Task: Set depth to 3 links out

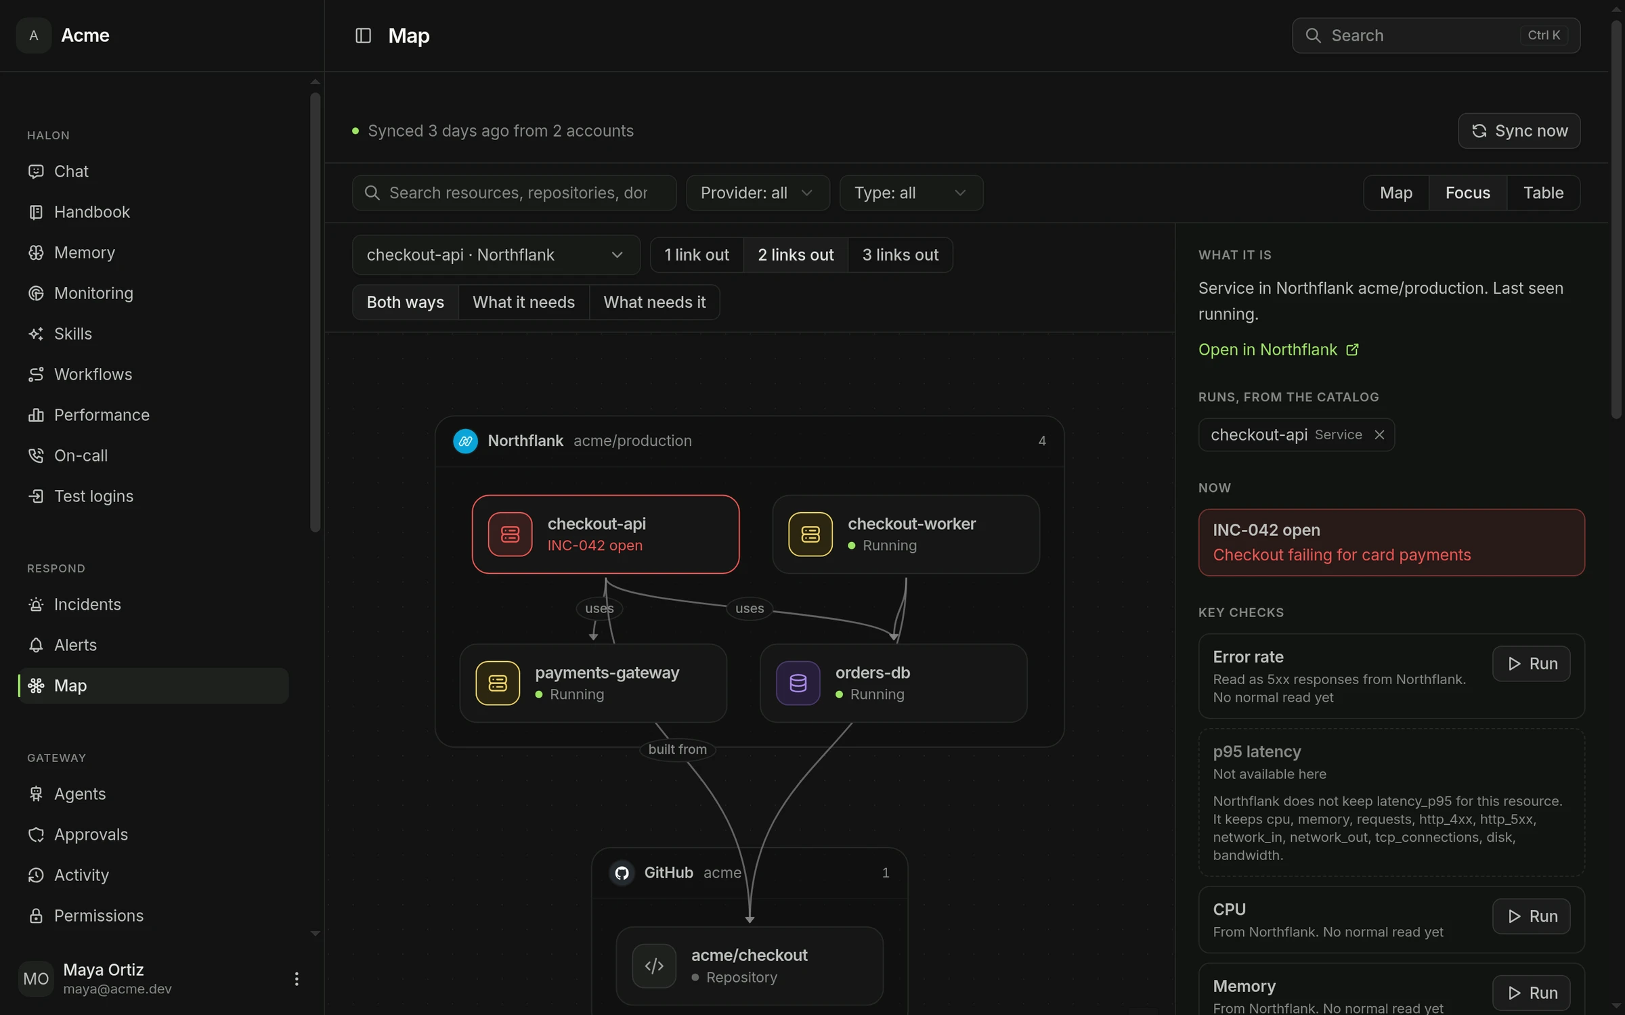Action: pos(900,255)
